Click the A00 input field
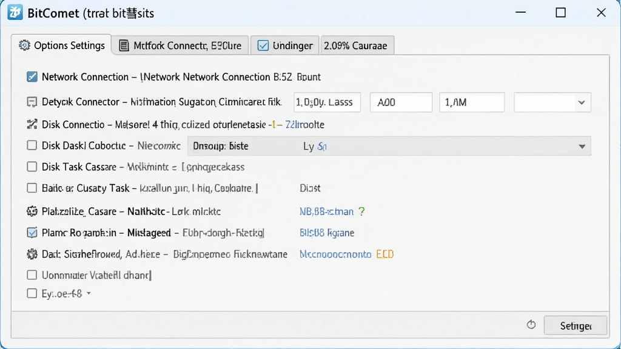This screenshot has height=349, width=621. coord(401,102)
